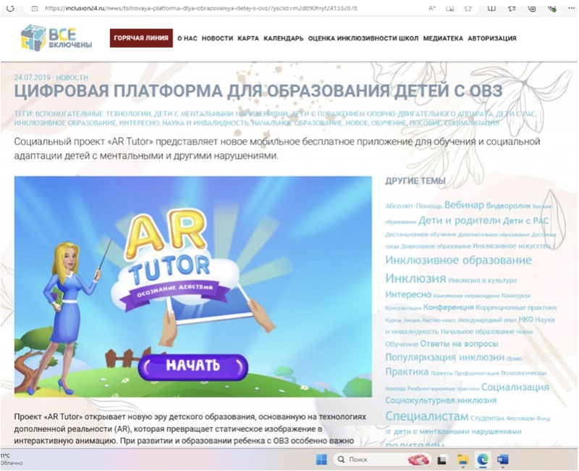579x471 pixels.
Task: Select the 'Дети и родители' topic tag
Action: 459,221
